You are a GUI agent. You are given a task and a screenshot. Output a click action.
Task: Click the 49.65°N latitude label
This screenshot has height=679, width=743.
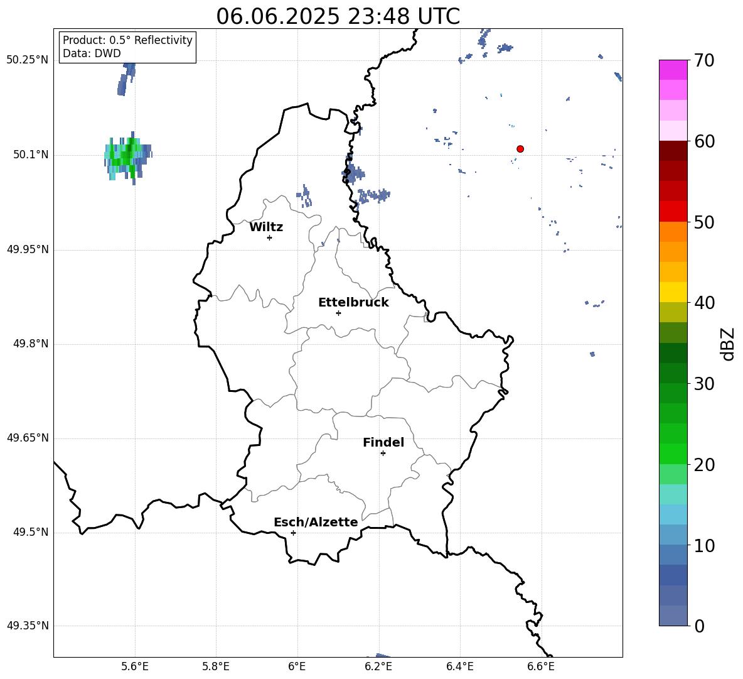point(28,438)
